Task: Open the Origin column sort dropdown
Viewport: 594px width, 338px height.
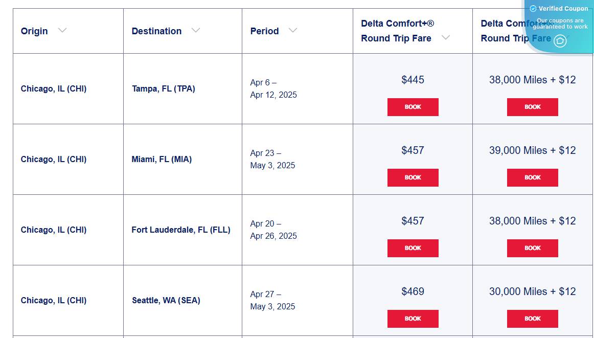Action: pyautogui.click(x=62, y=31)
